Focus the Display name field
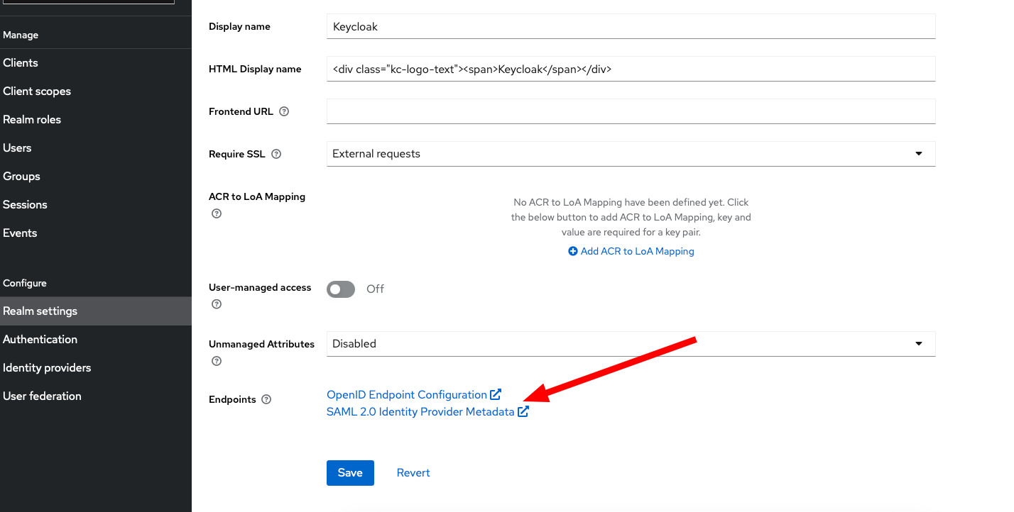This screenshot has height=512, width=1014. [x=631, y=26]
